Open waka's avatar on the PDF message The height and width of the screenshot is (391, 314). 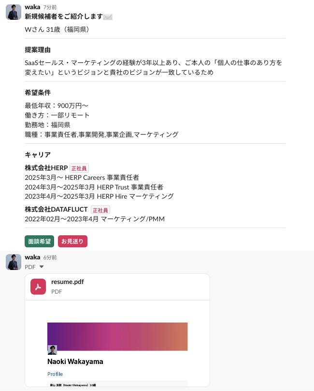point(14,262)
